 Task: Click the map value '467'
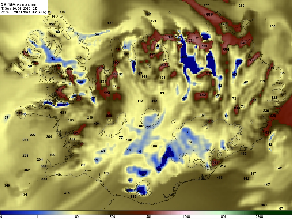tap(139, 74)
